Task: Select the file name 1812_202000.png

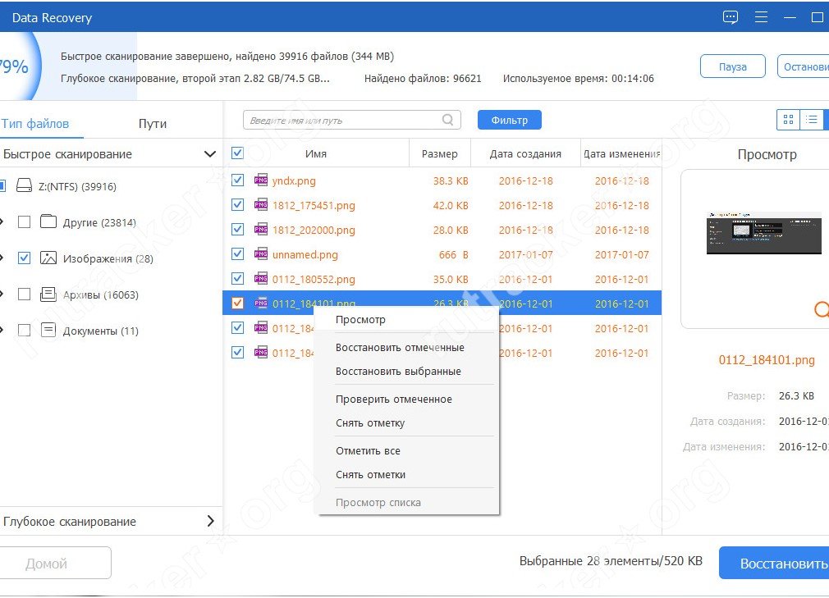Action: (314, 230)
